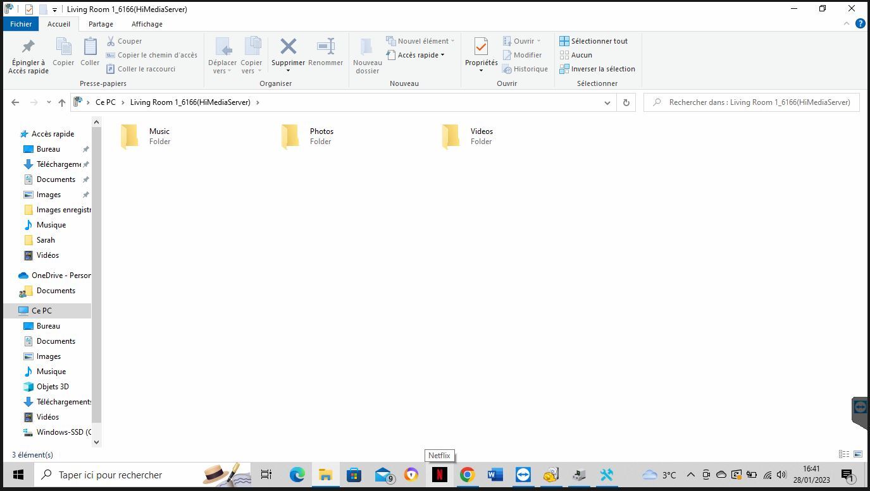Select the Photos folder
The width and height of the screenshot is (870, 491).
tap(307, 136)
